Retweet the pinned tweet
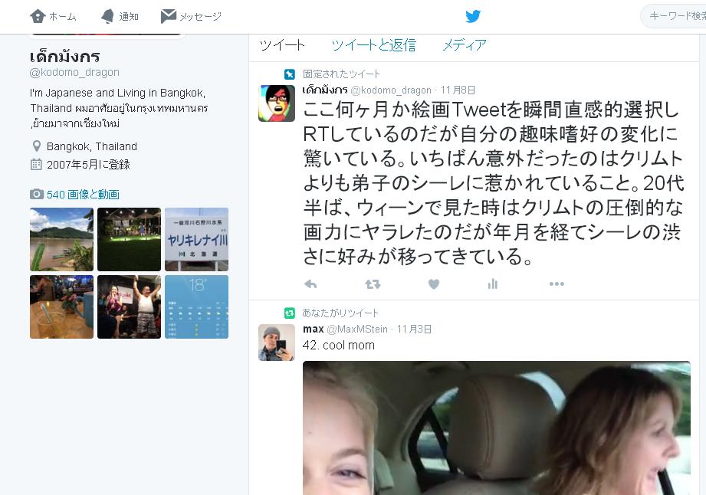The width and height of the screenshot is (706, 495). (373, 284)
